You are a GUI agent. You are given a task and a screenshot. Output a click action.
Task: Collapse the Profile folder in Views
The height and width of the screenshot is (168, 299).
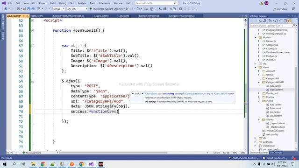point(259,101)
